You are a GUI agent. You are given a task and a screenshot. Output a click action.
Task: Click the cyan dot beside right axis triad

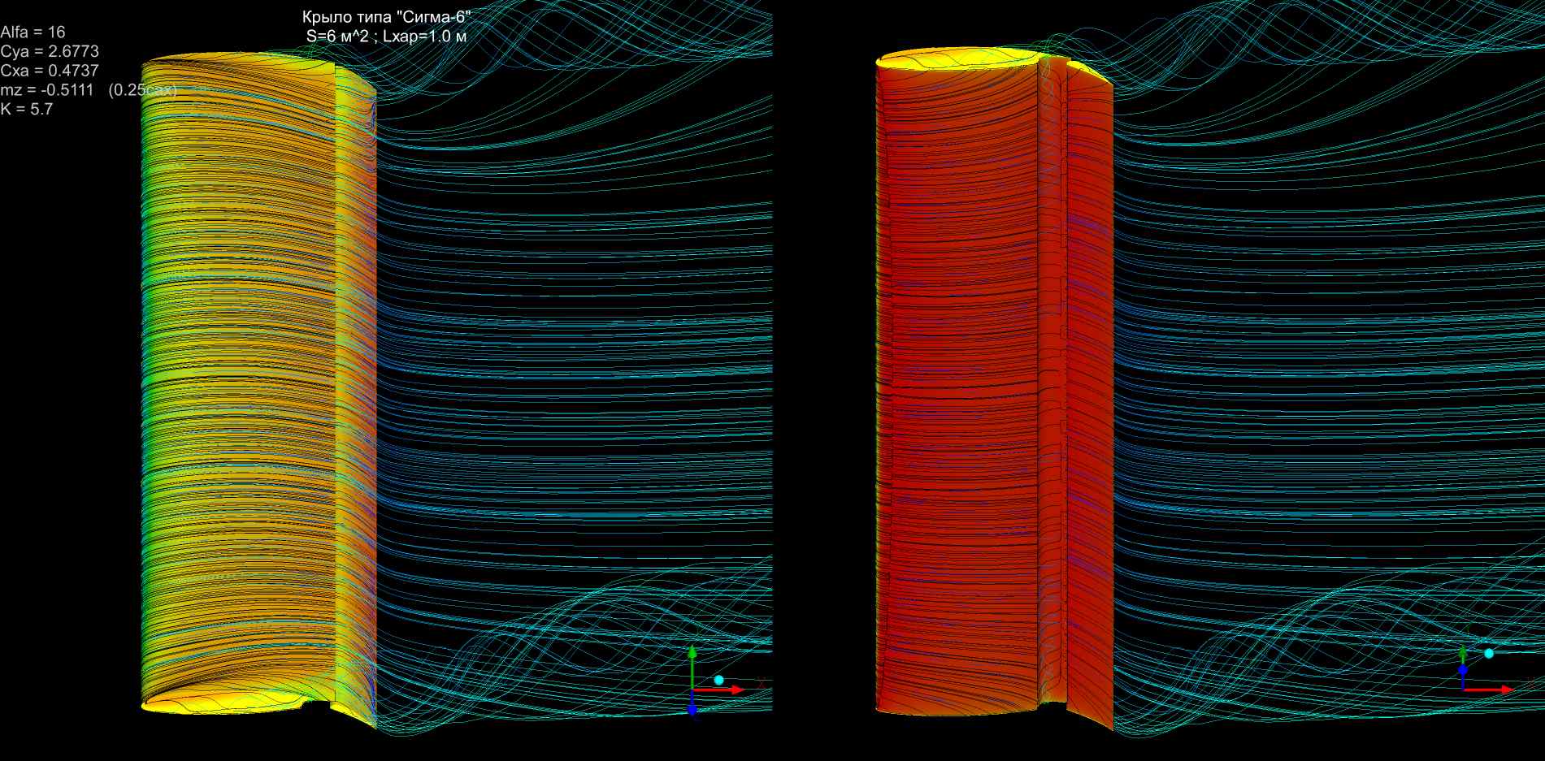coord(1489,653)
